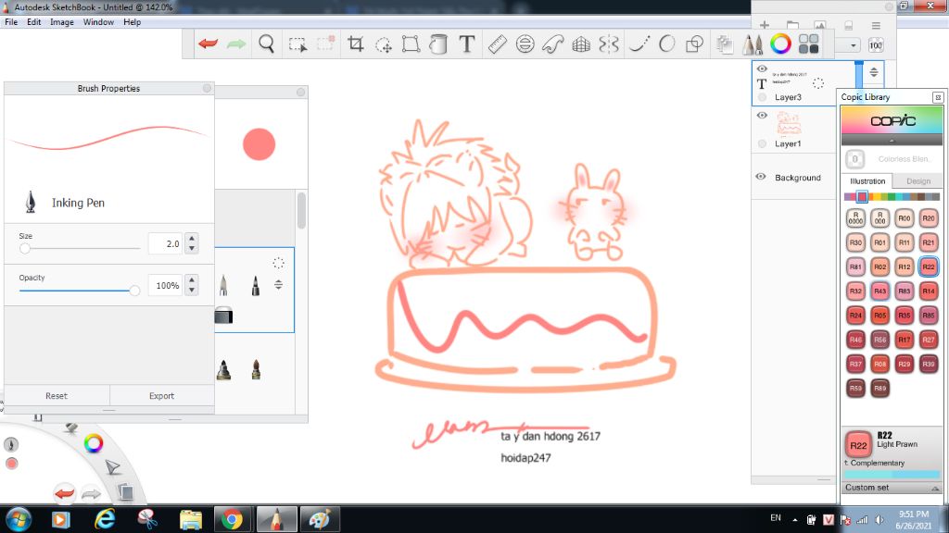Open the Help menu
Image resolution: width=949 pixels, height=533 pixels.
tap(132, 22)
